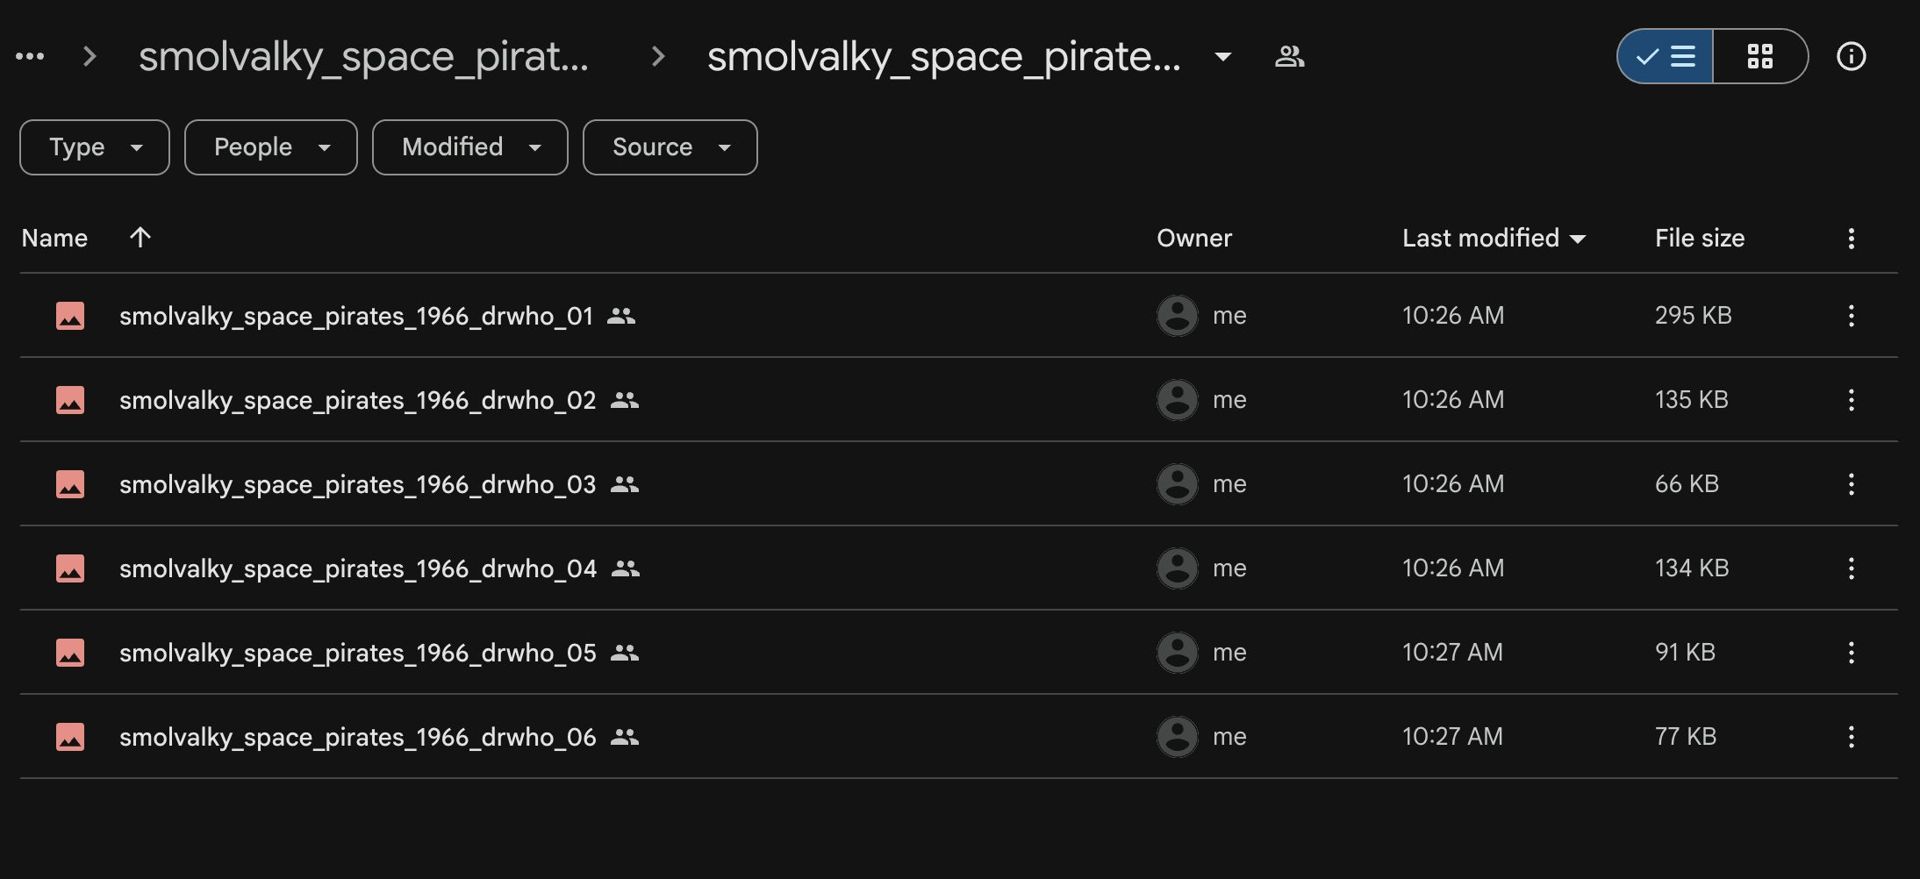Open the column options three-dot menu in header
Viewport: 1920px width, 879px height.
[x=1851, y=239]
